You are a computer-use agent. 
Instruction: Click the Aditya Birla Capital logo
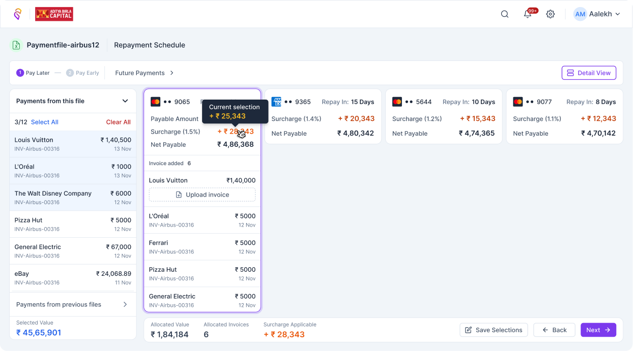(x=54, y=14)
